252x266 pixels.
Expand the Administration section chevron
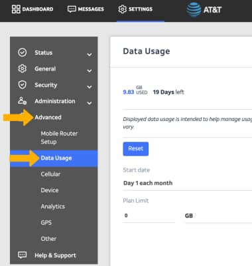click(90, 103)
